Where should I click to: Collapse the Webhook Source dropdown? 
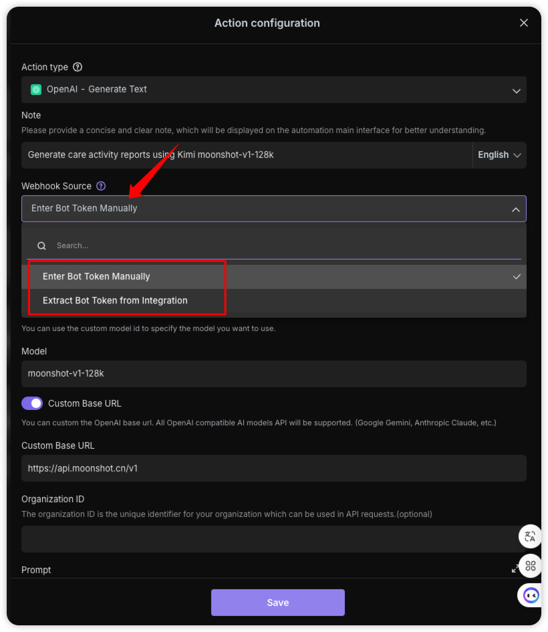(x=274, y=209)
